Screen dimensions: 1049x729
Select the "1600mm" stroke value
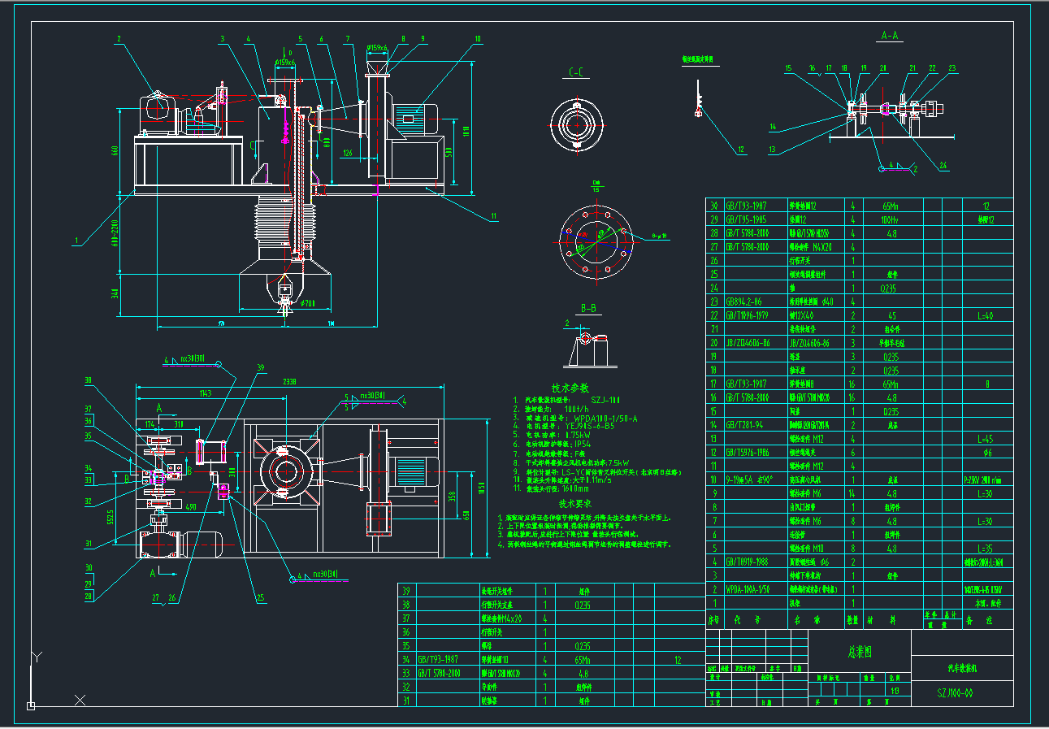tap(574, 488)
